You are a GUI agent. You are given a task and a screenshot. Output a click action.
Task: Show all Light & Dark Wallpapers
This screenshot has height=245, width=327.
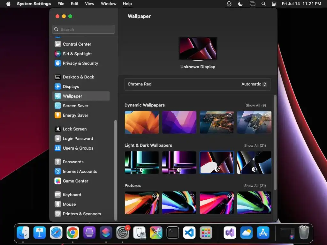coord(255,145)
